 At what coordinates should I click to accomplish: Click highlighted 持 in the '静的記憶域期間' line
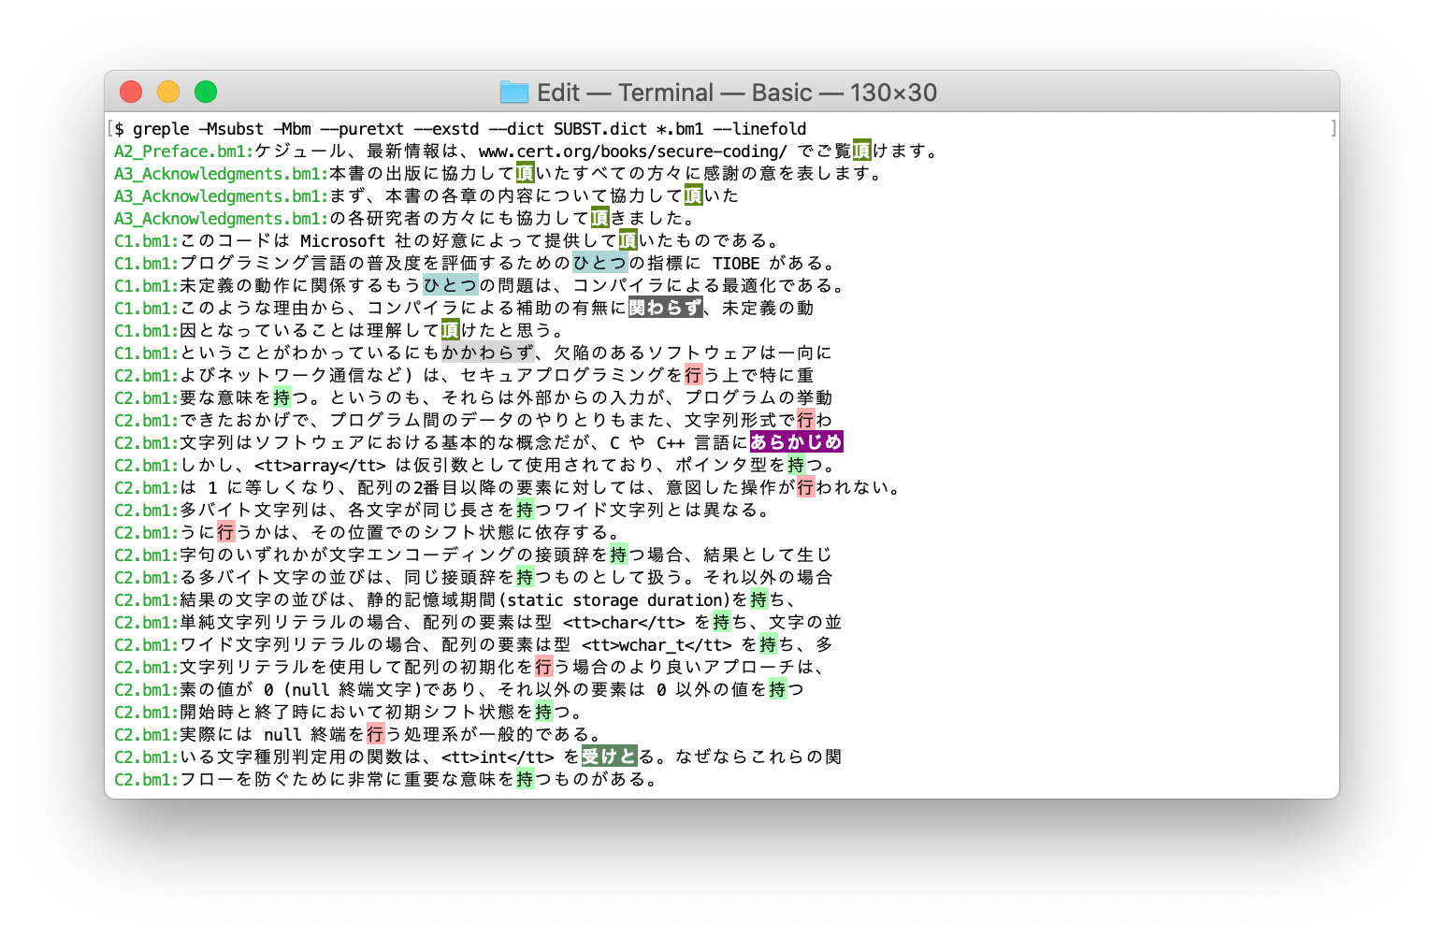tap(759, 600)
